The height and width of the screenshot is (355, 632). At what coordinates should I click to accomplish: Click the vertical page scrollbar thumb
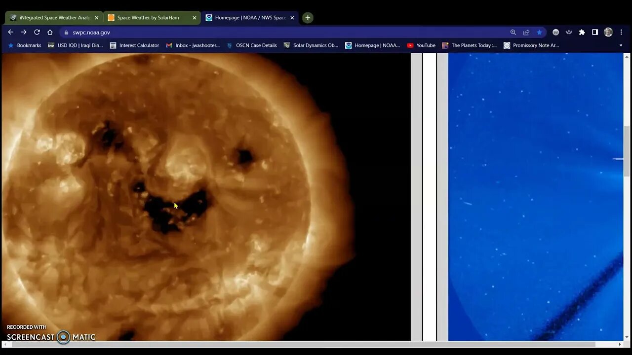point(627,151)
